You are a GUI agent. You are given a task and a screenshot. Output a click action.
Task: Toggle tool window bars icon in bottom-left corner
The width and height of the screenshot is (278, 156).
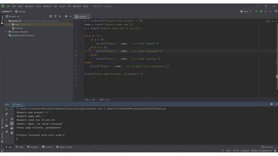[2, 151]
